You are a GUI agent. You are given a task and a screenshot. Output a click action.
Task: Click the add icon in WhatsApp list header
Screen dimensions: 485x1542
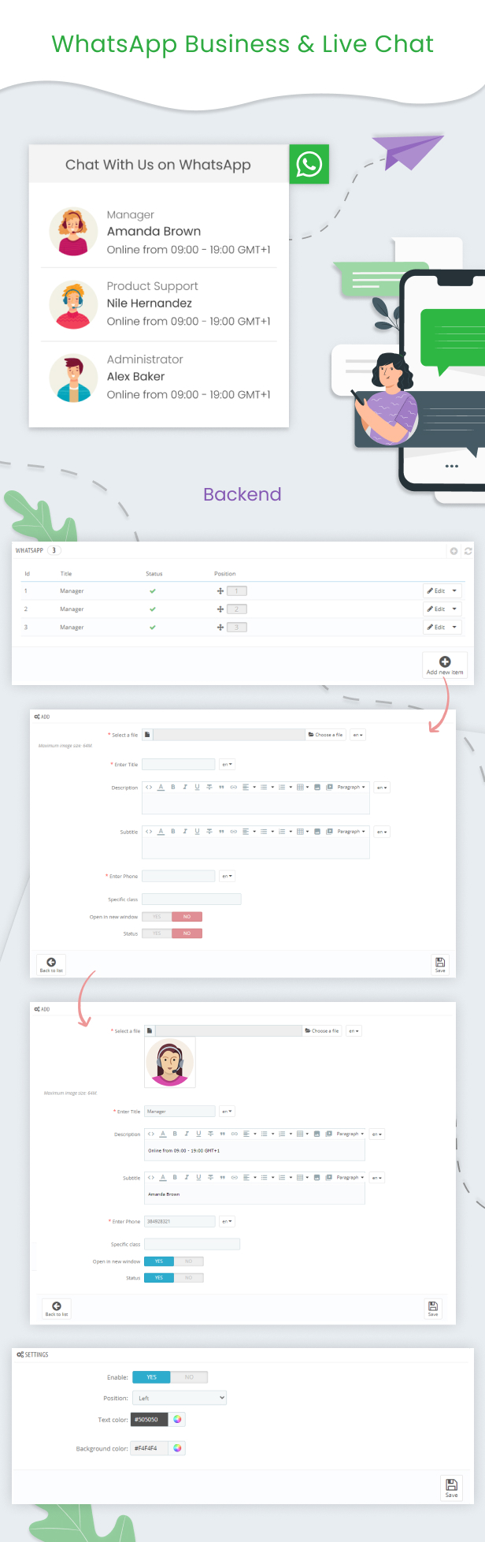(454, 551)
